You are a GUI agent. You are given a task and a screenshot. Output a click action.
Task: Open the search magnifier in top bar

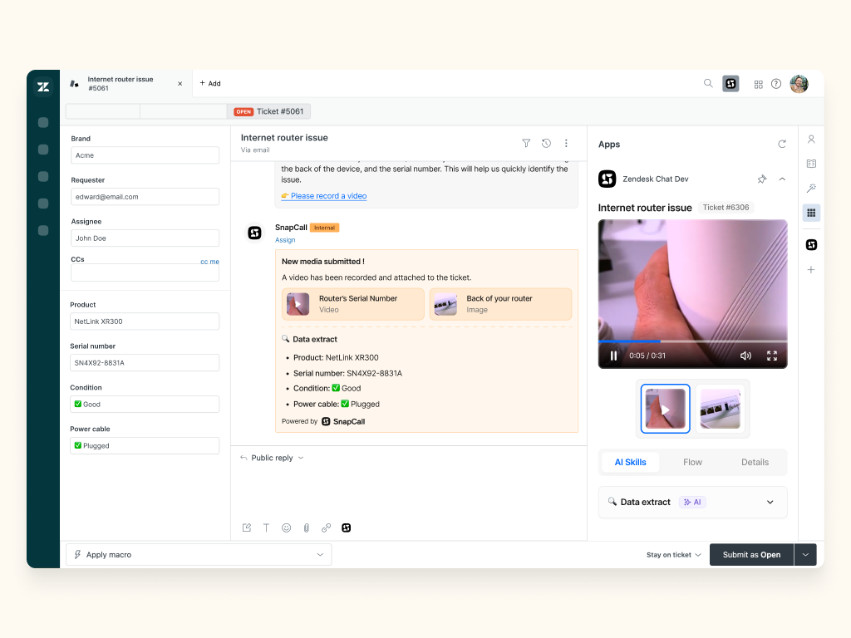(x=708, y=83)
